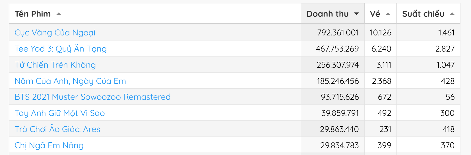Screen dimensions: 471x155
Task: Open Chị Ngã Em Nâng movie link
Action: click(x=49, y=145)
